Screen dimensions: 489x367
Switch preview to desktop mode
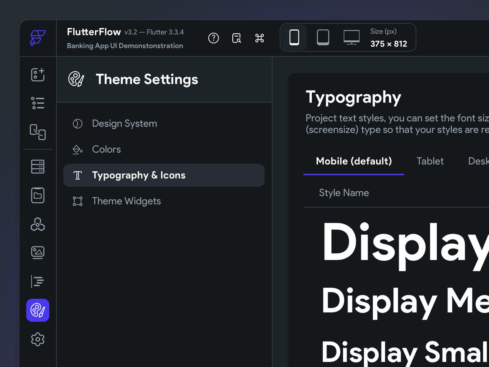(351, 37)
